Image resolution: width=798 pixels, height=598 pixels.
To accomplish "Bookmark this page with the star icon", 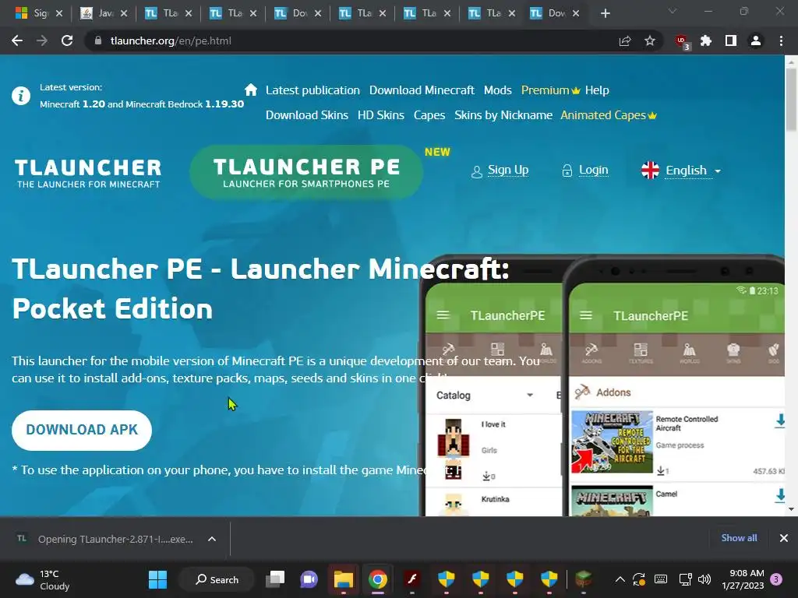I will [650, 40].
